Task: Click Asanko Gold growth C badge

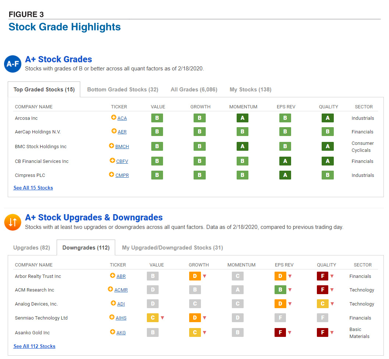Action: click(195, 332)
